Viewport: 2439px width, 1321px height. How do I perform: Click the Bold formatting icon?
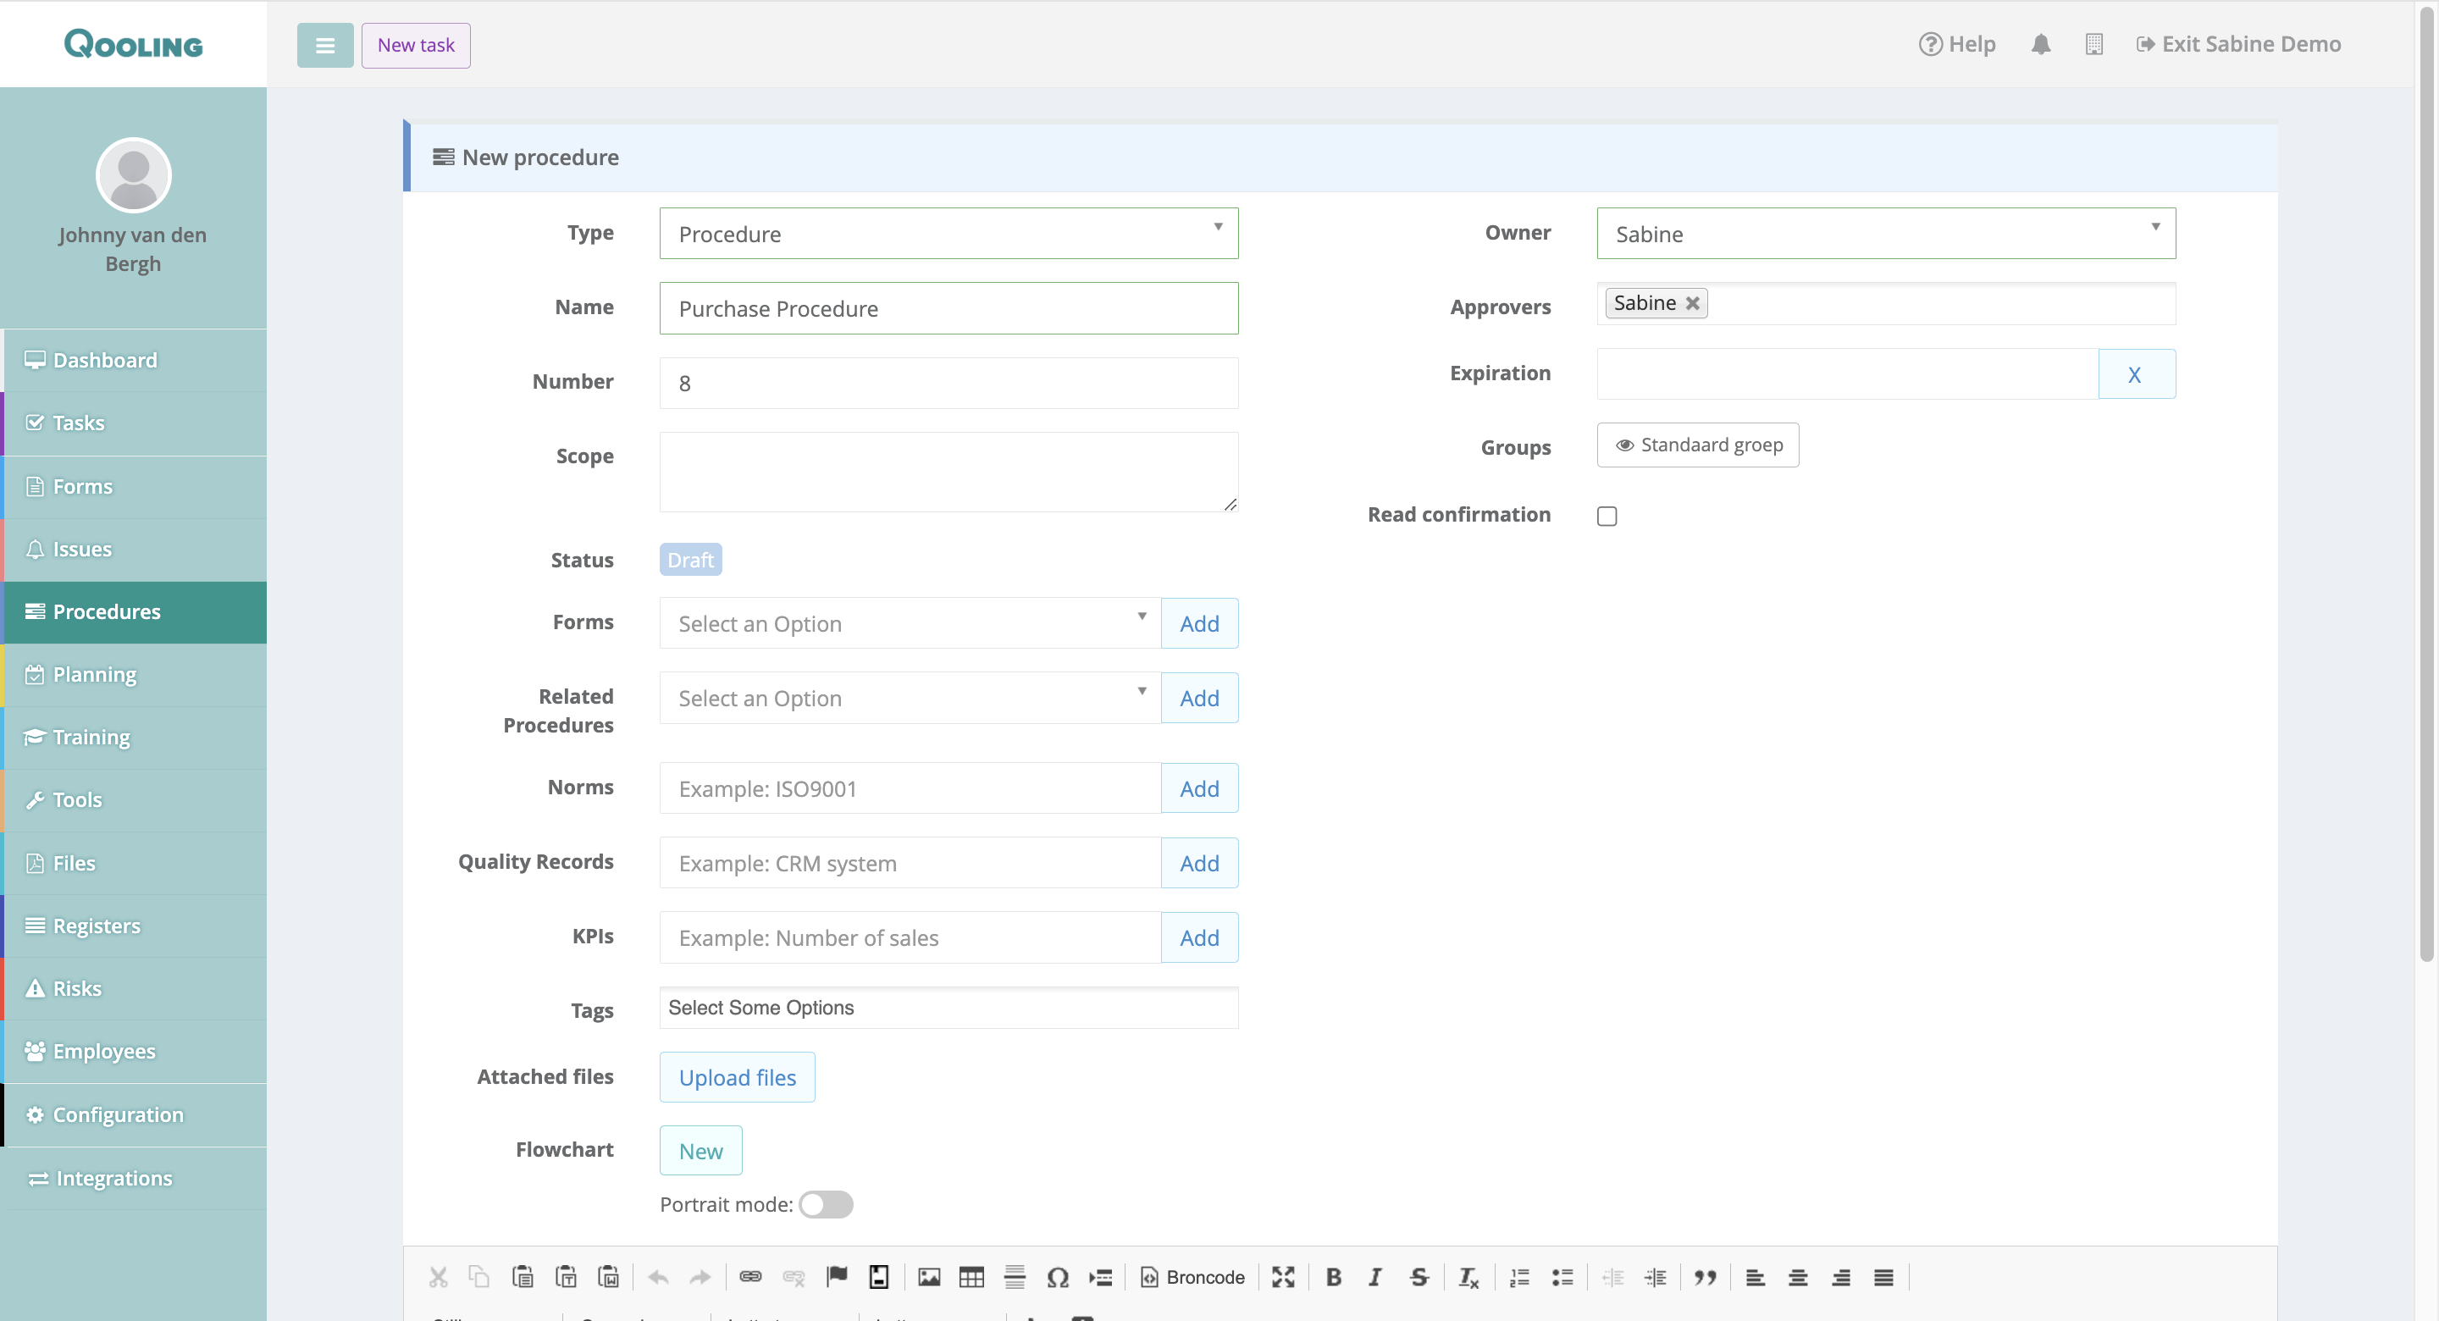click(1333, 1278)
